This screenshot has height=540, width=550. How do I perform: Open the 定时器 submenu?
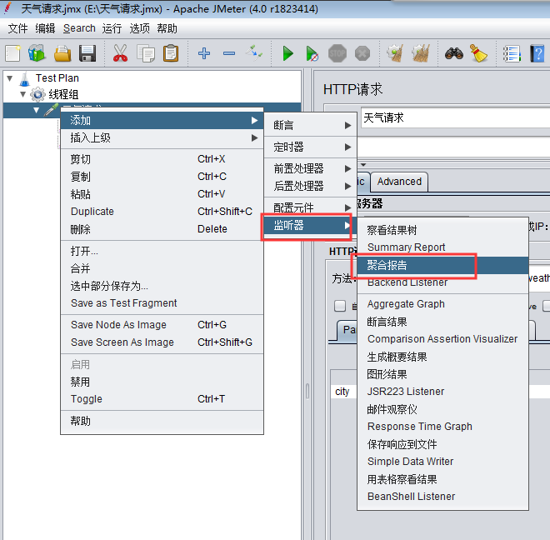click(x=311, y=147)
